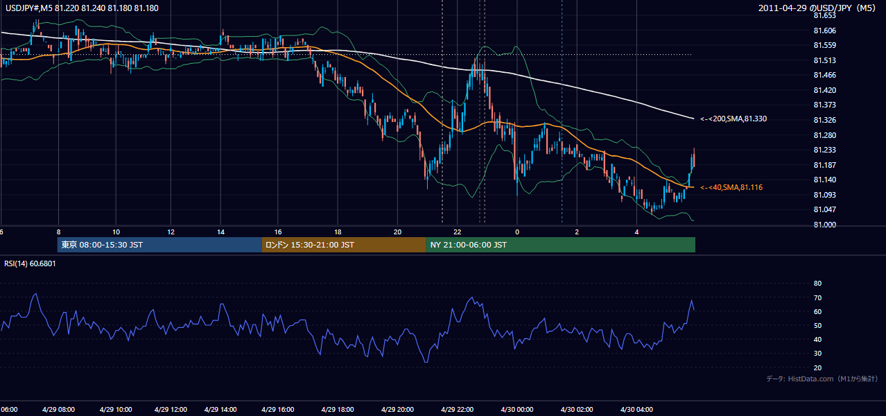The height and width of the screenshot is (416, 886).
Task: Click price axis label 81.233
Action: coord(824,150)
